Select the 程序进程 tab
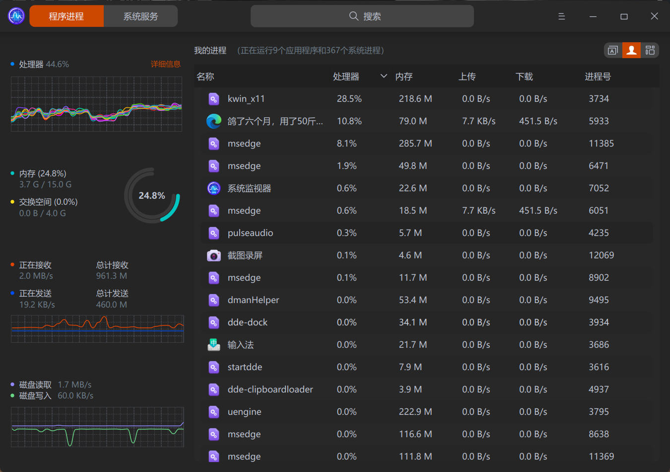 click(x=67, y=16)
